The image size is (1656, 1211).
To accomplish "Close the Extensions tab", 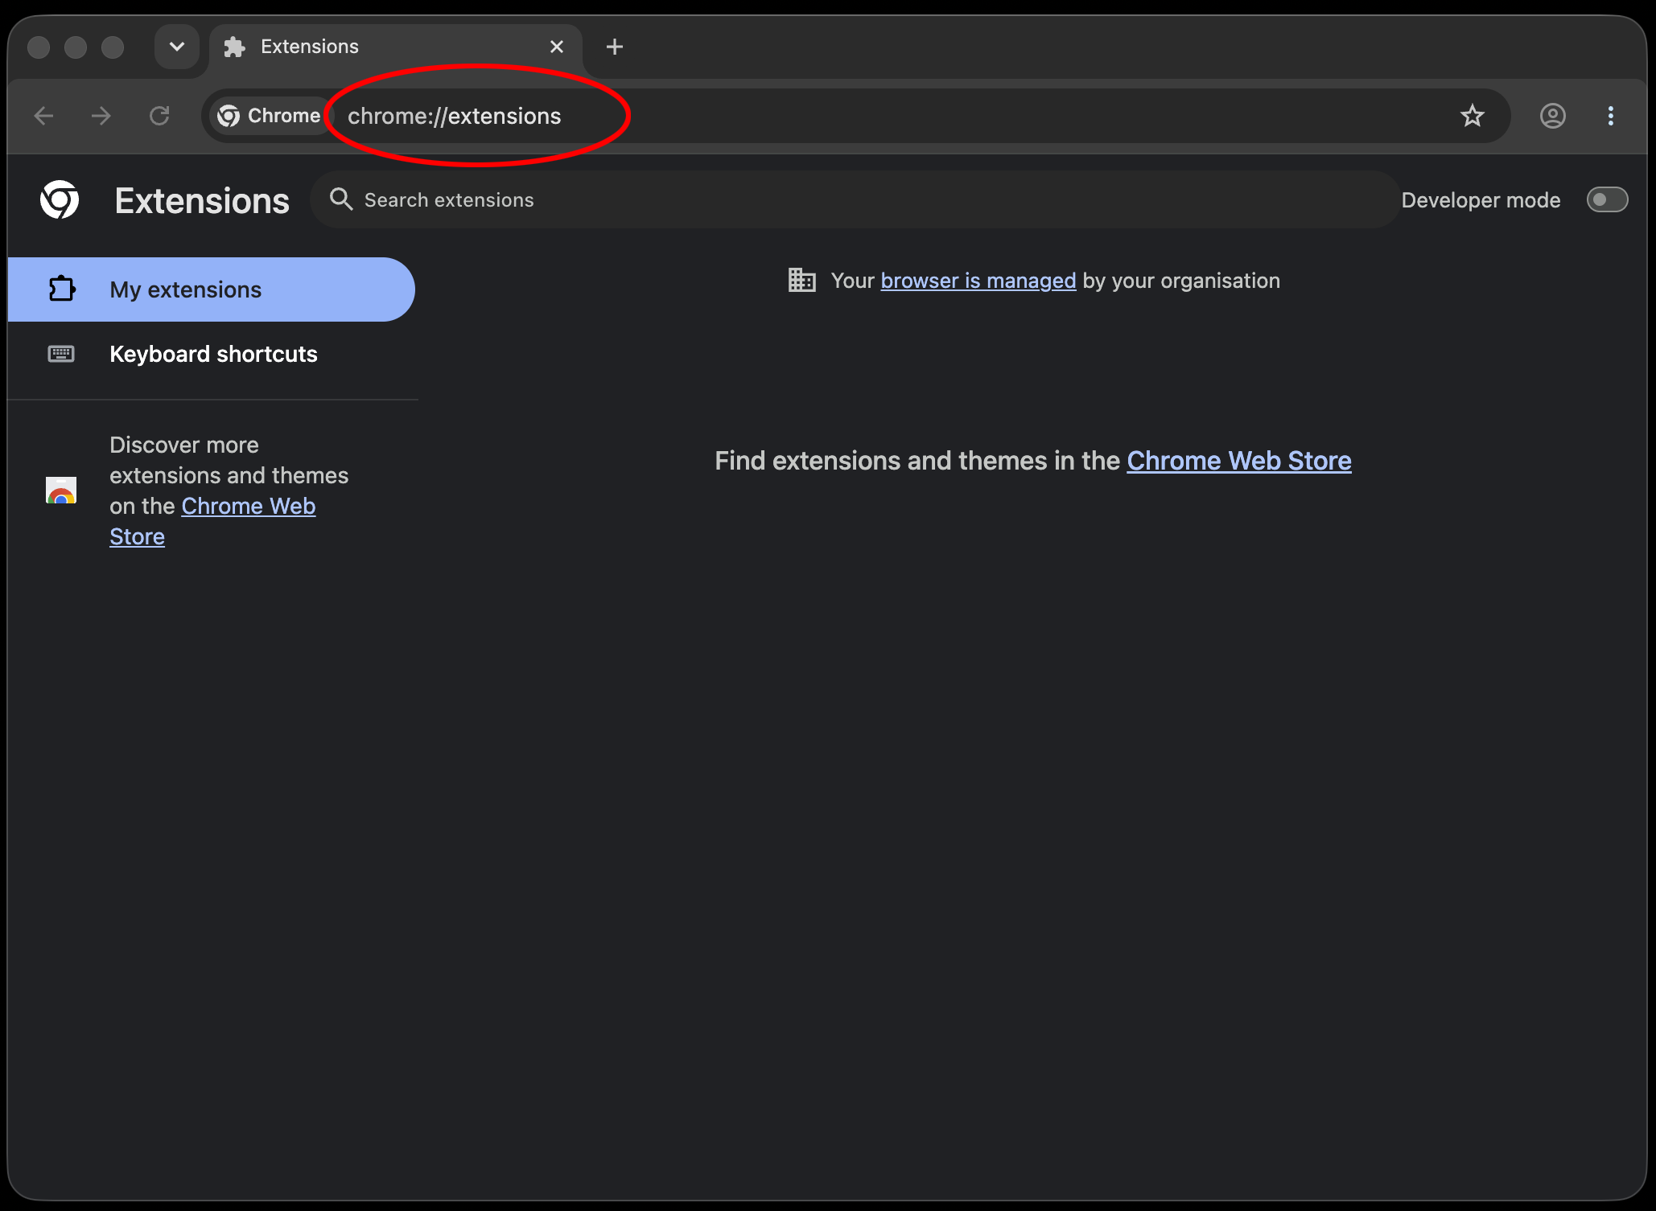I will point(556,47).
